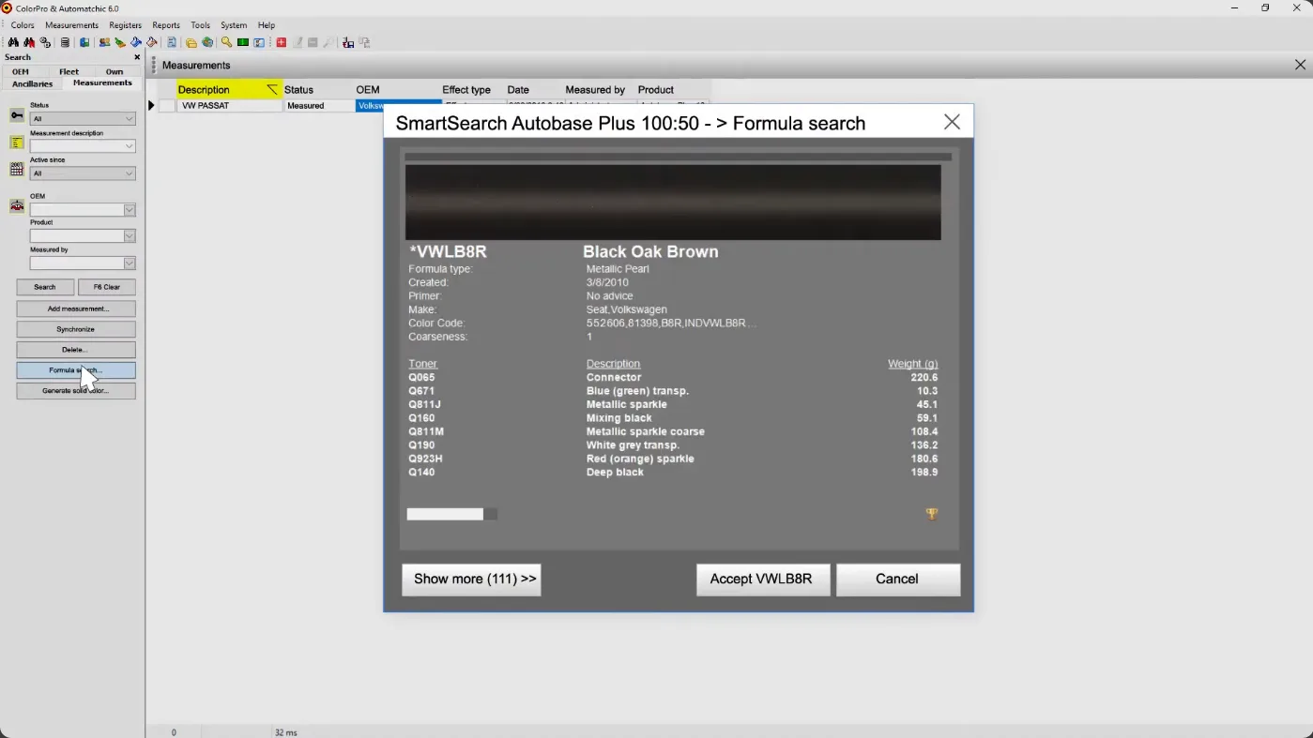Screen dimensions: 1313x738
Task: Click the globe toolbar icon
Action: [207, 42]
